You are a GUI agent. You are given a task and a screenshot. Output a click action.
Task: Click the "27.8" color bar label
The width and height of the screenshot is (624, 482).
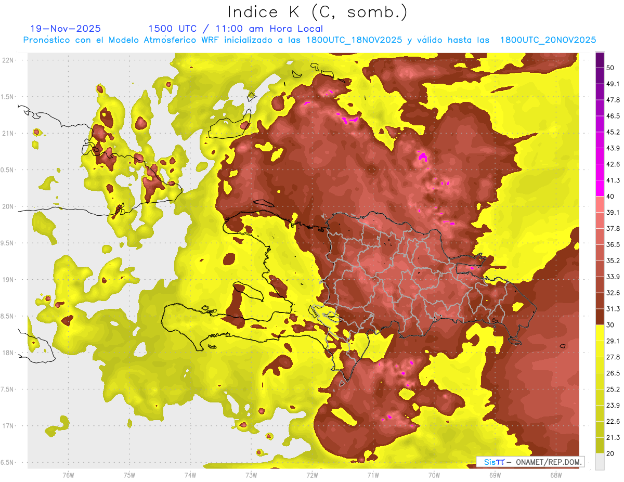coord(613,357)
